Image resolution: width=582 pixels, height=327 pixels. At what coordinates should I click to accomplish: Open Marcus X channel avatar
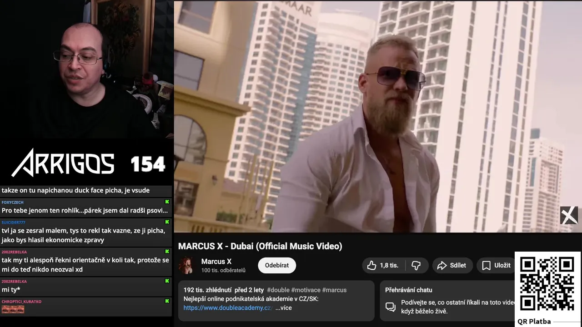point(186,265)
